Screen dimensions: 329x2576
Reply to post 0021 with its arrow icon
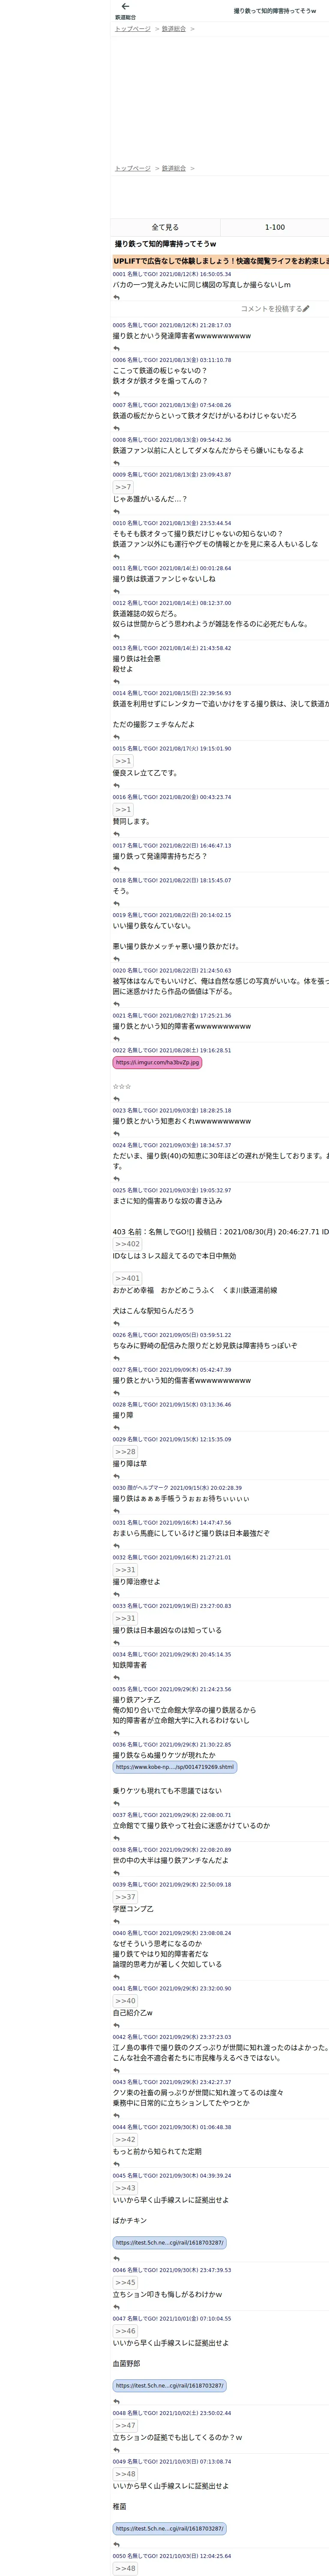click(116, 1039)
